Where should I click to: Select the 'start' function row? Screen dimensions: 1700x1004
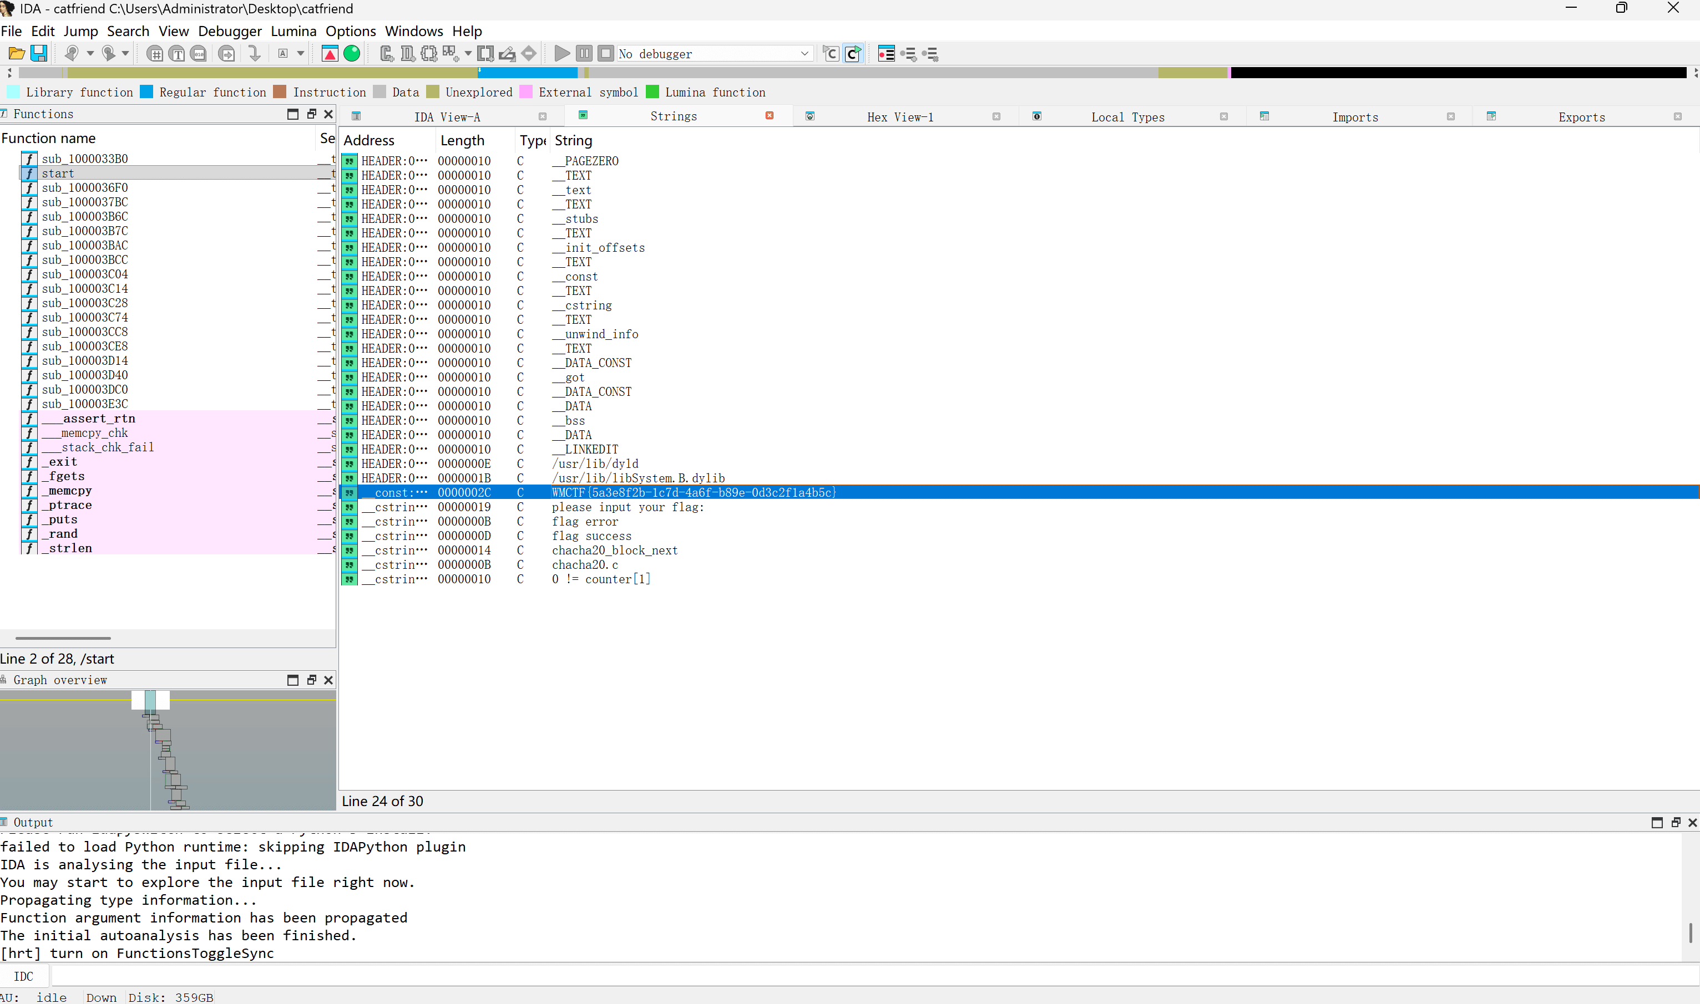point(178,173)
